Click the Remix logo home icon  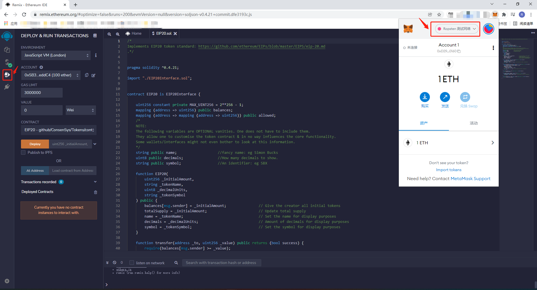click(x=7, y=36)
